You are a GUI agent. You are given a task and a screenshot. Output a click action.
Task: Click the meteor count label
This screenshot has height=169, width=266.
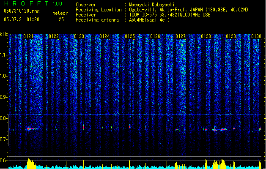point(60,13)
